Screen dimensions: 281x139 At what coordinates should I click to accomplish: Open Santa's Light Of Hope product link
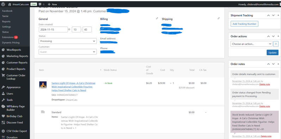tap(74, 87)
